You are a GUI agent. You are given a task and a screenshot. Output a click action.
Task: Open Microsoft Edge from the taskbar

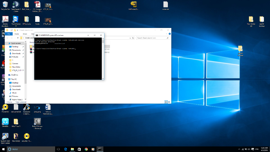pos(65,149)
